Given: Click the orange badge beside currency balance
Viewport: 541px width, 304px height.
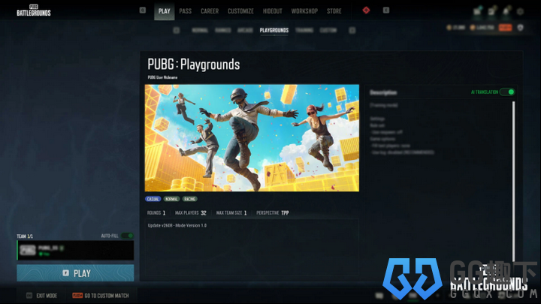Looking at the screenshot, I should [505, 28].
